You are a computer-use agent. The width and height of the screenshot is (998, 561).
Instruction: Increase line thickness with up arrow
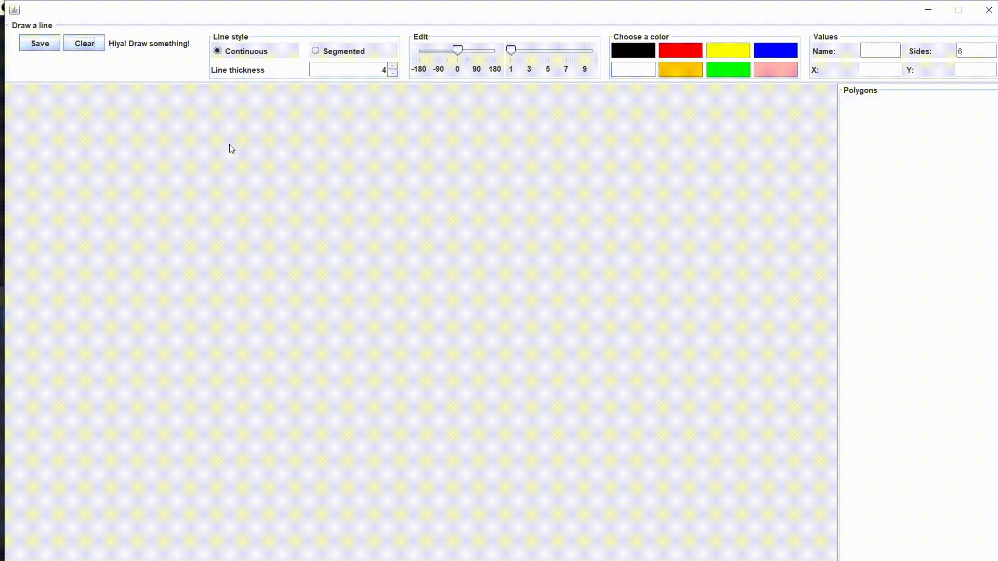coord(392,66)
